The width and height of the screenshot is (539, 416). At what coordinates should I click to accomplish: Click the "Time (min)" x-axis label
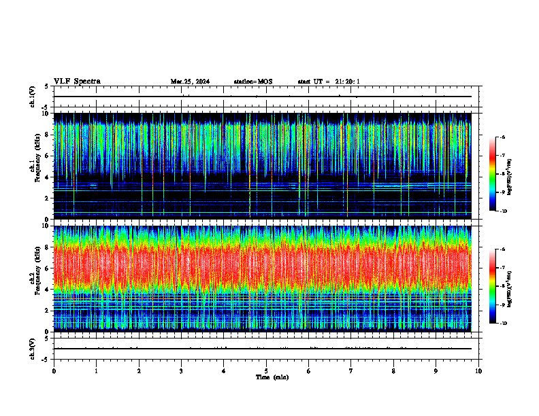point(272,377)
